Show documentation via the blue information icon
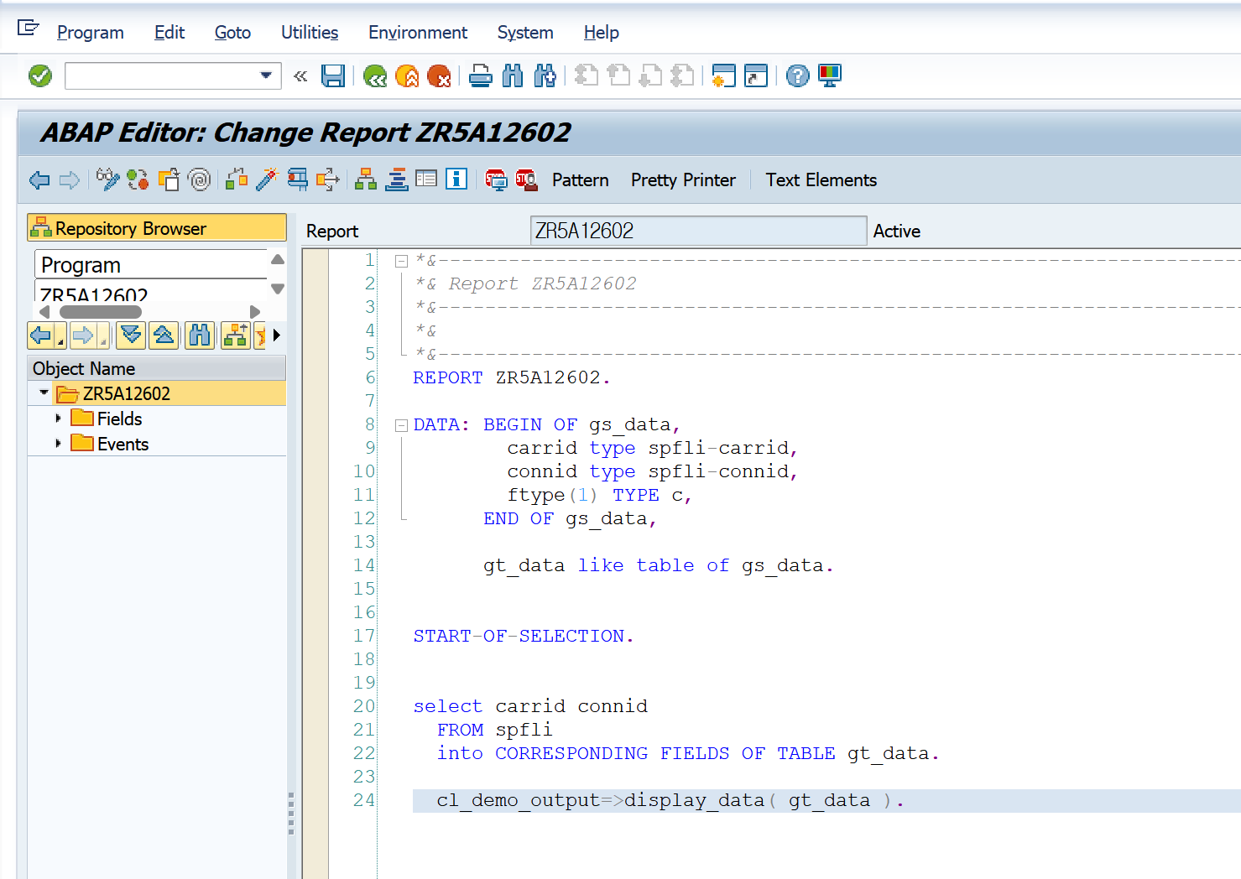Screen dimensions: 1241x879 456,179
